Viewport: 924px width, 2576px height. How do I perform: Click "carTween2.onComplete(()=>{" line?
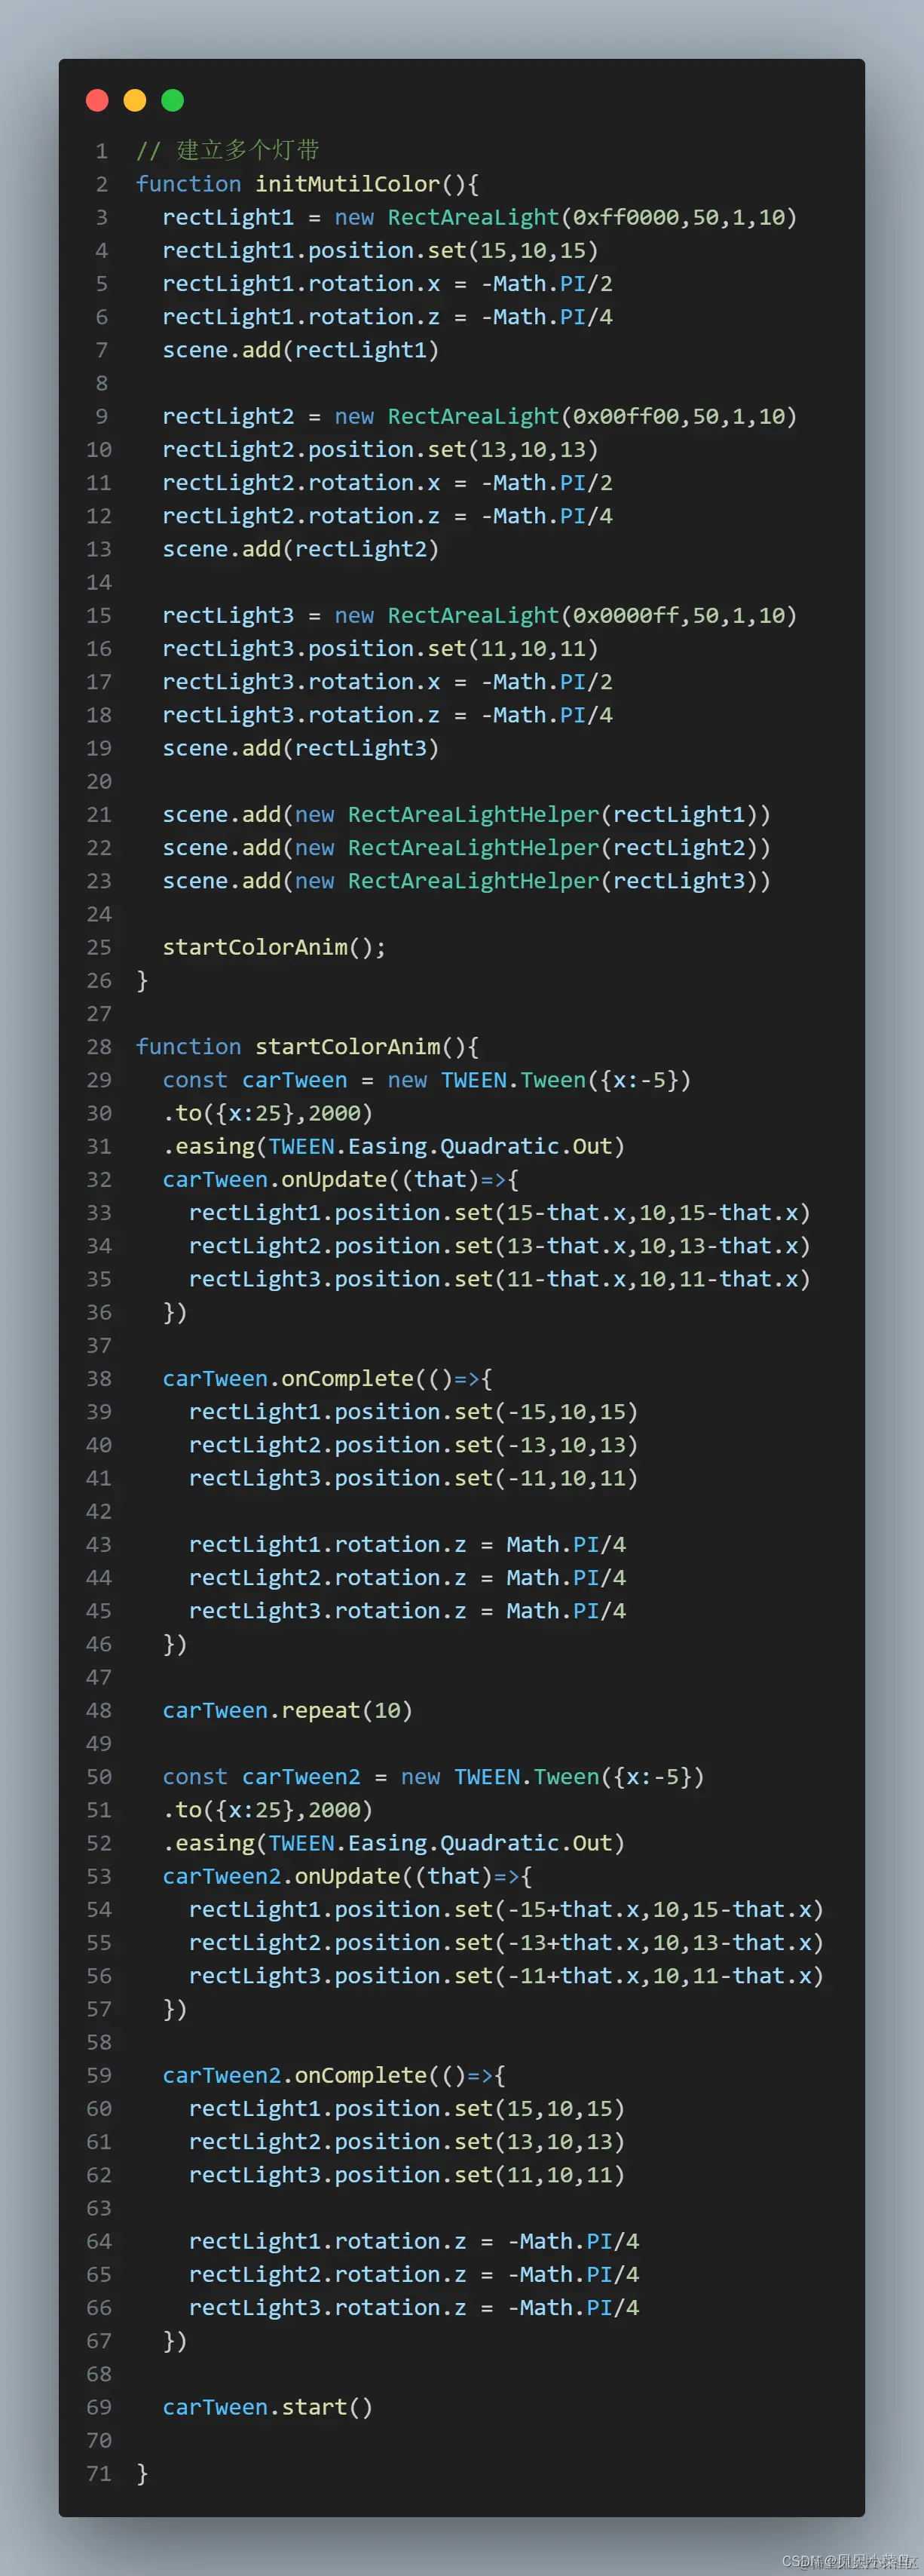pyautogui.click(x=335, y=2075)
